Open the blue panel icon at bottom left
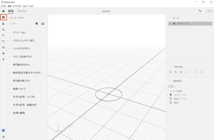 click(x=3, y=130)
